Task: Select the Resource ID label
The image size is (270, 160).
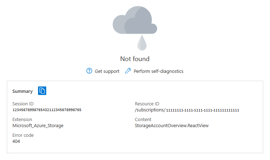Action: click(147, 104)
